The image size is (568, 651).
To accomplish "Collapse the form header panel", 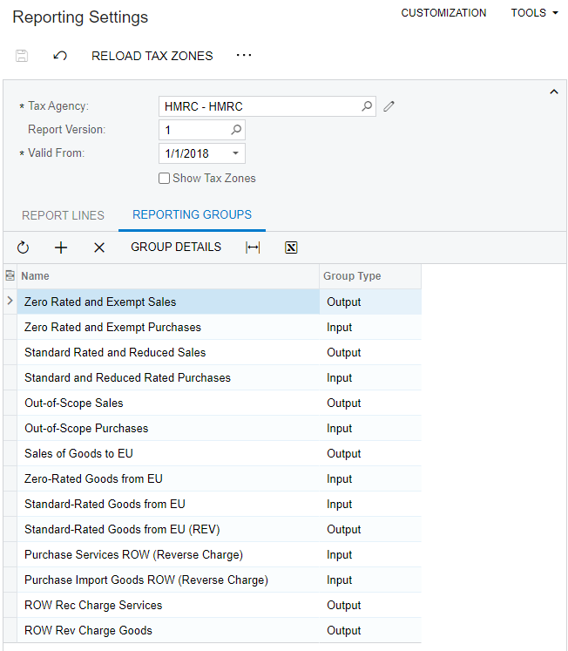I will point(552,92).
